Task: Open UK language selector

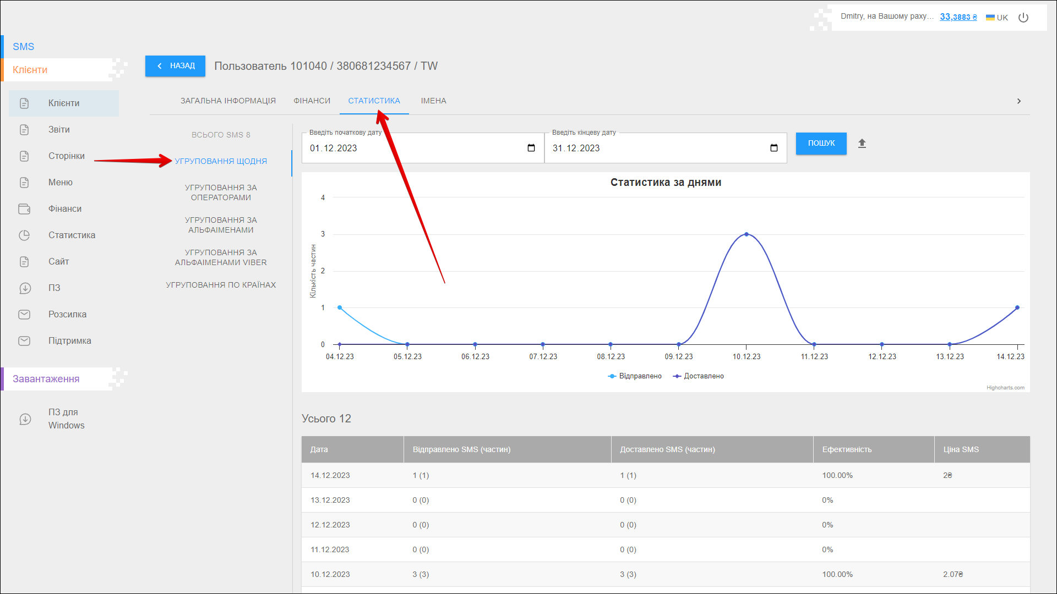Action: [x=996, y=18]
